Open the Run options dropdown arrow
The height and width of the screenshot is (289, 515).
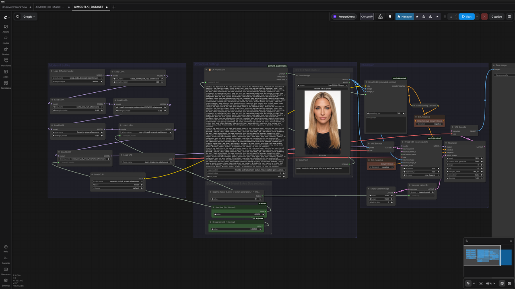pyautogui.click(x=478, y=16)
